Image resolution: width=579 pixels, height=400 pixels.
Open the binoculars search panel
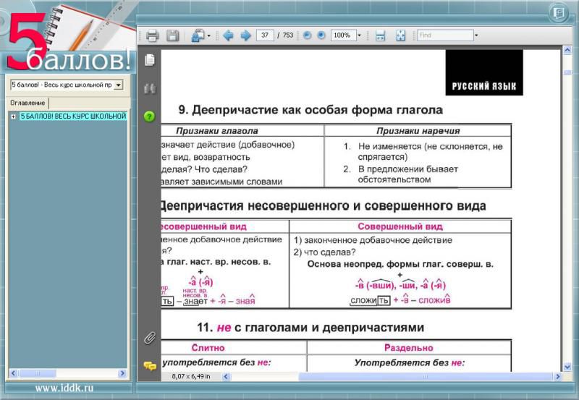pyautogui.click(x=149, y=88)
